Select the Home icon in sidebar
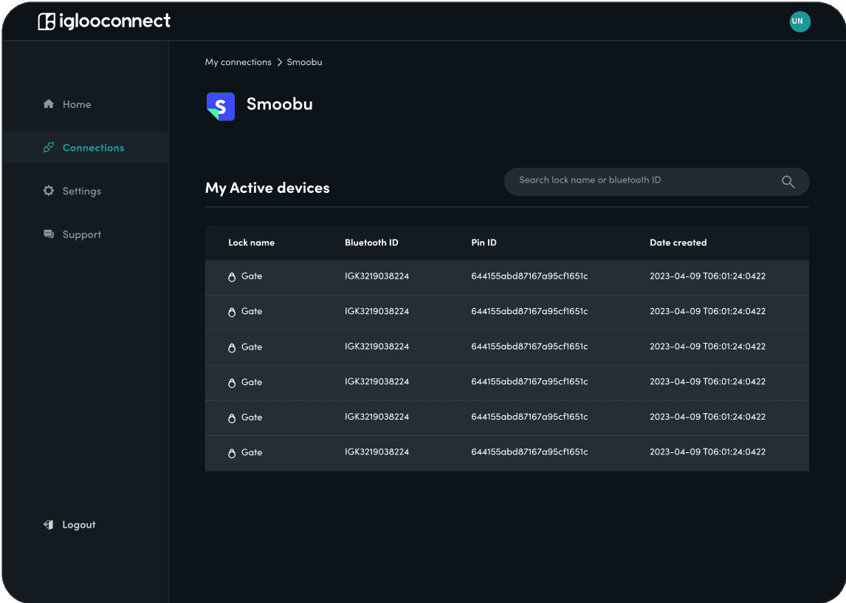This screenshot has width=846, height=603. (49, 104)
